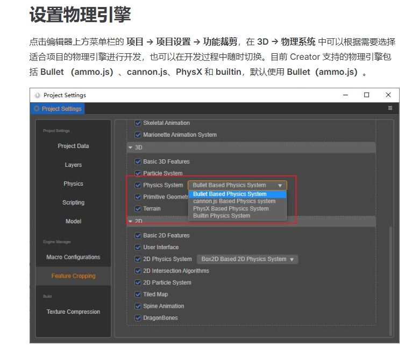Click the 设置物理引擎 heading

pyautogui.click(x=80, y=15)
